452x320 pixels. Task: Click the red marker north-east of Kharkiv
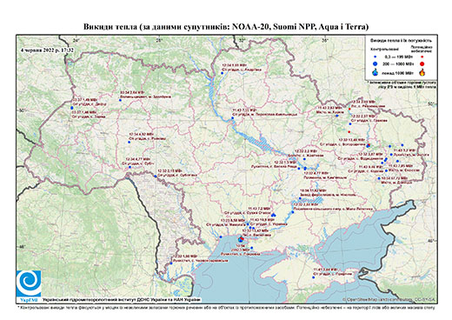point(349,109)
